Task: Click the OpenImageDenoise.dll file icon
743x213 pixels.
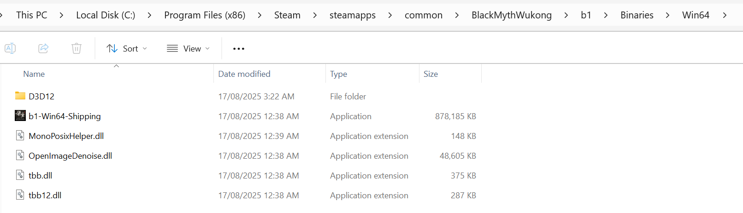Action: (20, 155)
